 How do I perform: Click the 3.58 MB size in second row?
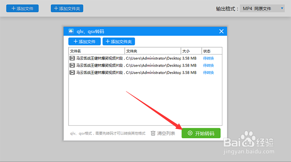point(189,65)
